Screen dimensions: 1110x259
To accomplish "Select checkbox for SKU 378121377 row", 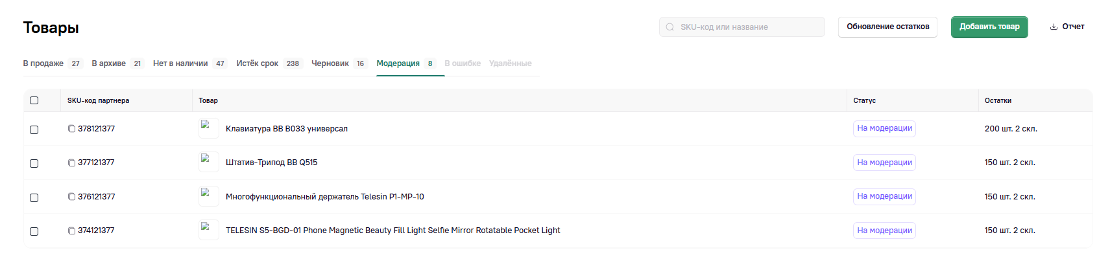I will click(34, 129).
